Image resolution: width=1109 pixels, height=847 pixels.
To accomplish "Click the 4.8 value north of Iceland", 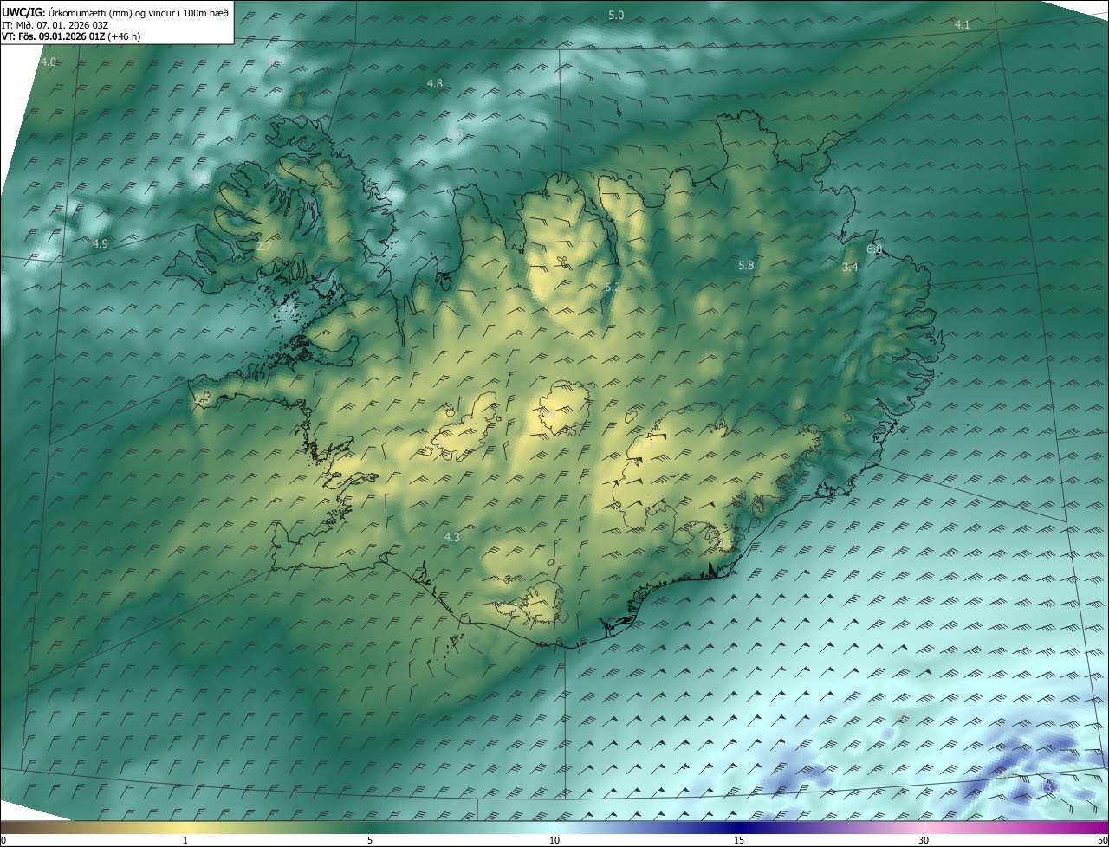I will click(x=435, y=83).
